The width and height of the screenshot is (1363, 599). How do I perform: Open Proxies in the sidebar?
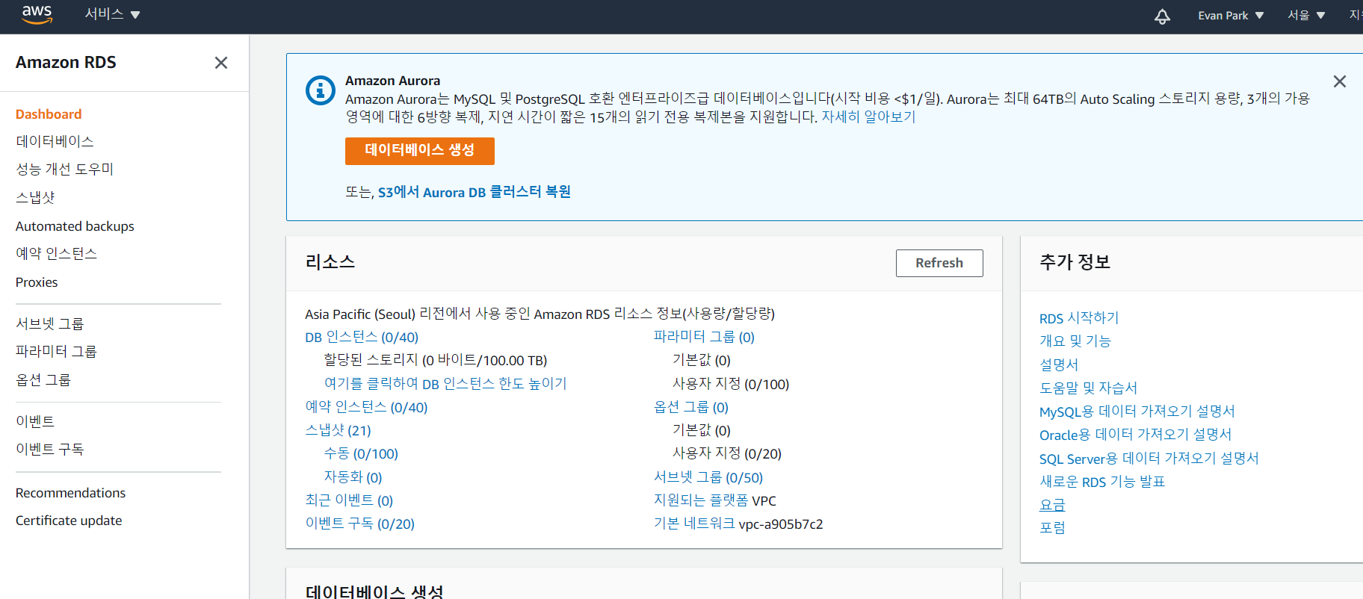(37, 282)
